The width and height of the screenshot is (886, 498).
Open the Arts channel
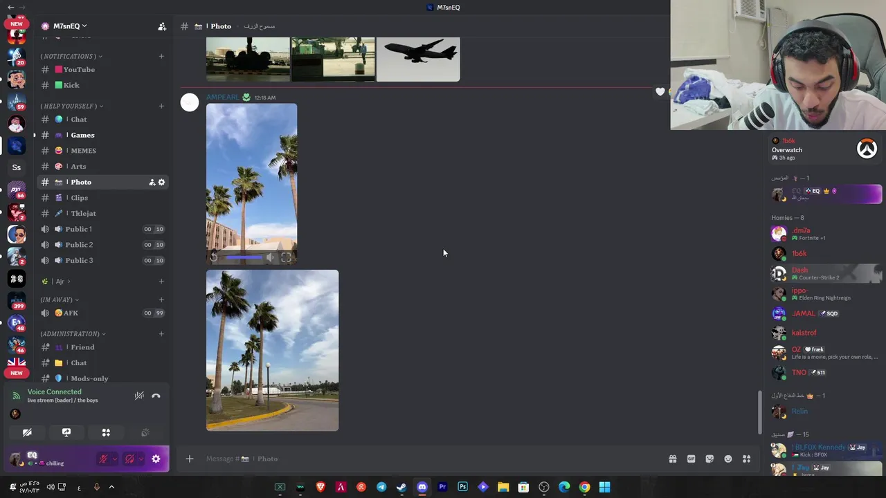[x=102, y=166]
